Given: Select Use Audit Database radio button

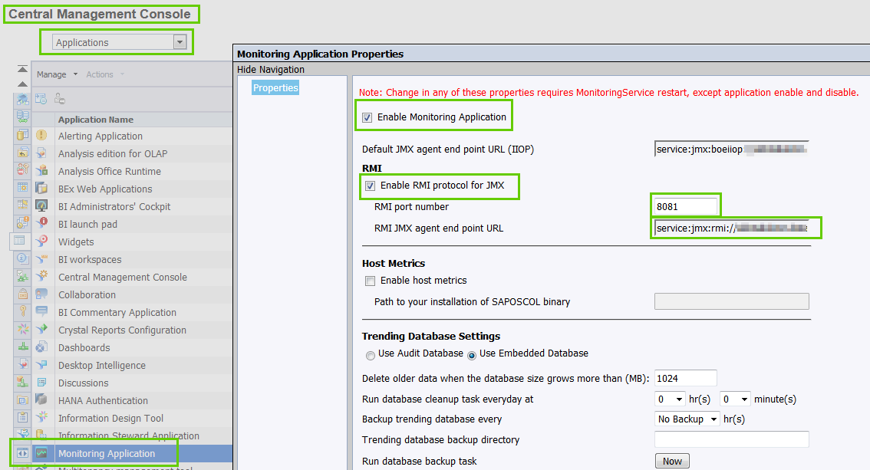Looking at the screenshot, I should (370, 356).
